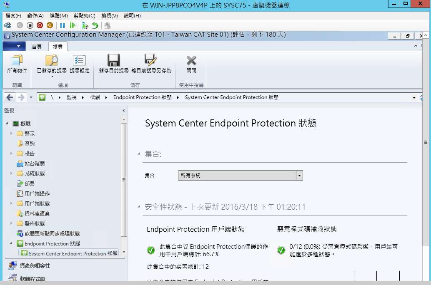Open 資產與相容性 workspace
Screen dimensions: 431x285
35,265
